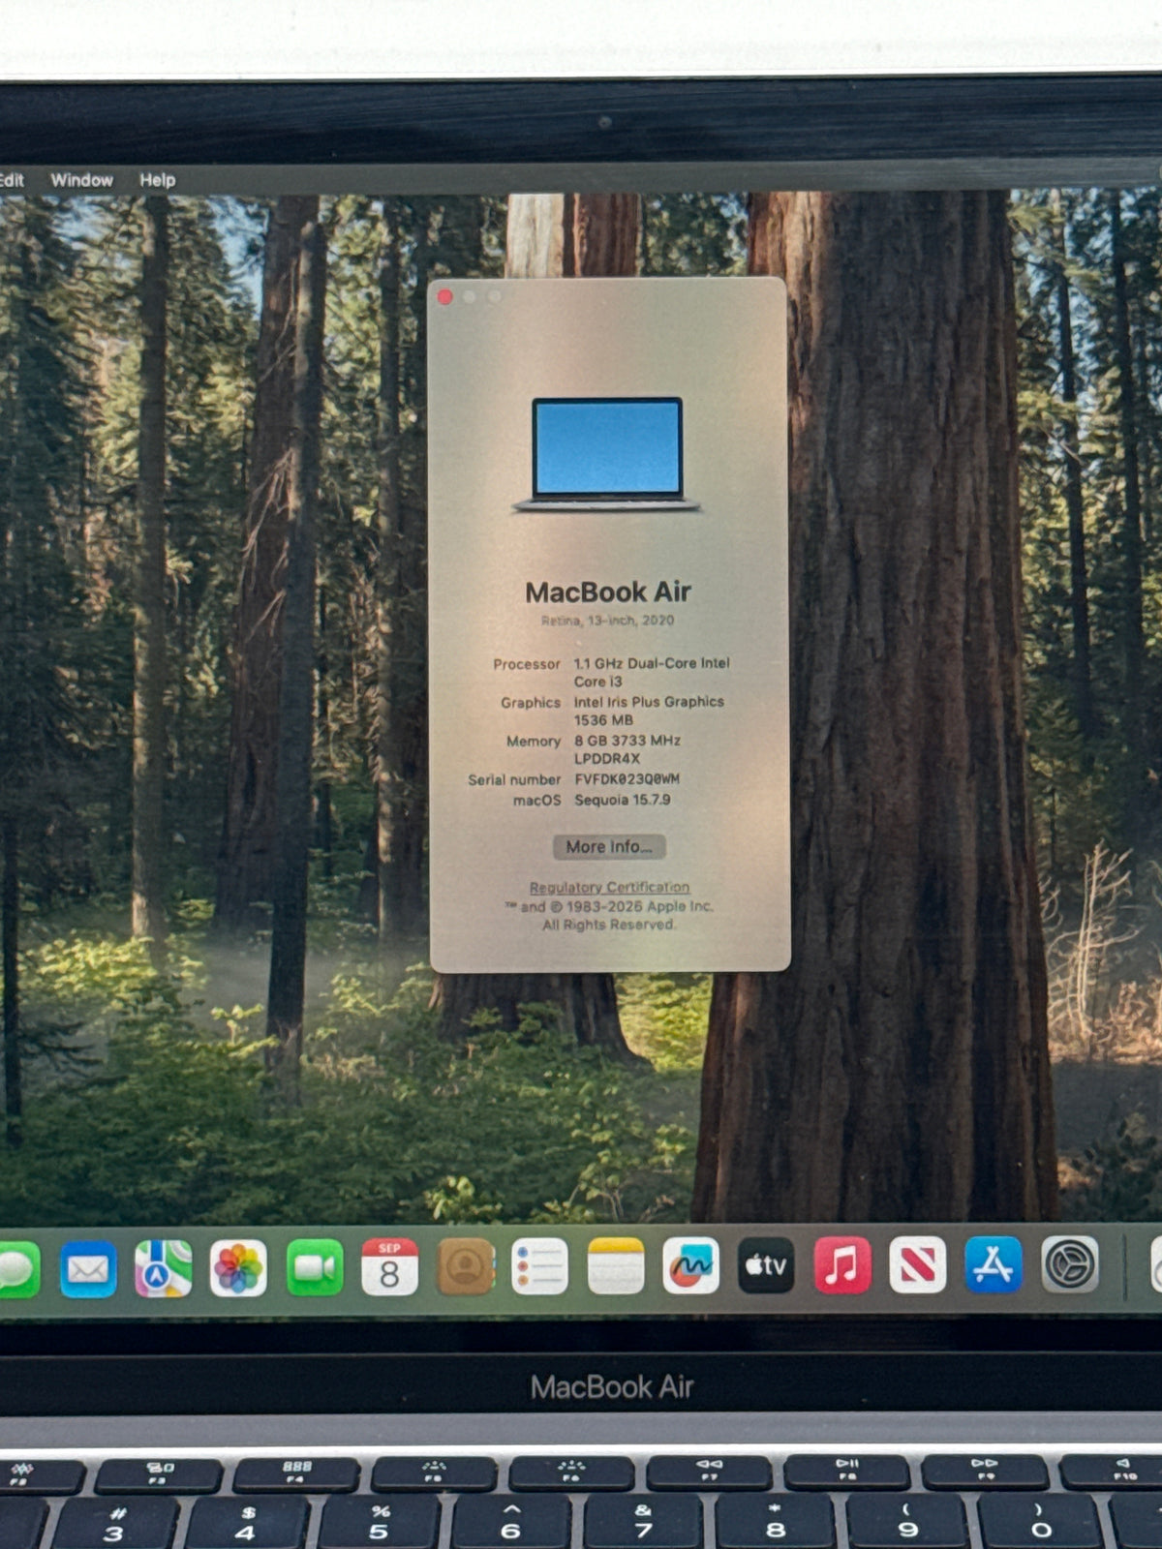The image size is (1162, 1549).
Task: Click the 'Graphics' label
Action: [x=531, y=703]
